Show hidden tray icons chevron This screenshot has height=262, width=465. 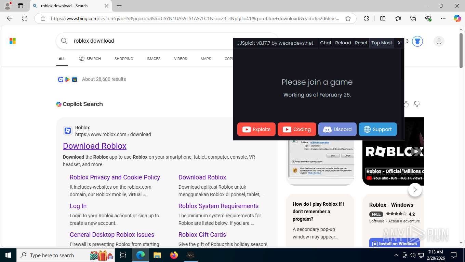pos(396,255)
